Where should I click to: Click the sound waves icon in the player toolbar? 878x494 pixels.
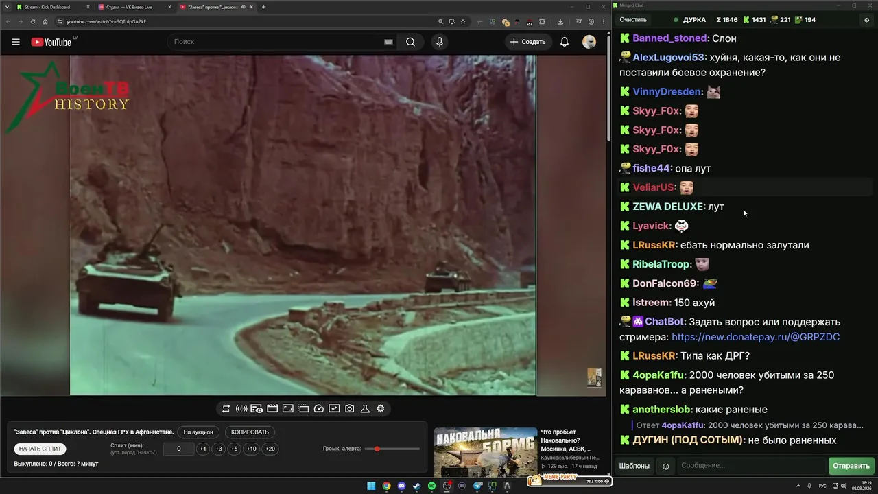[x=241, y=409]
